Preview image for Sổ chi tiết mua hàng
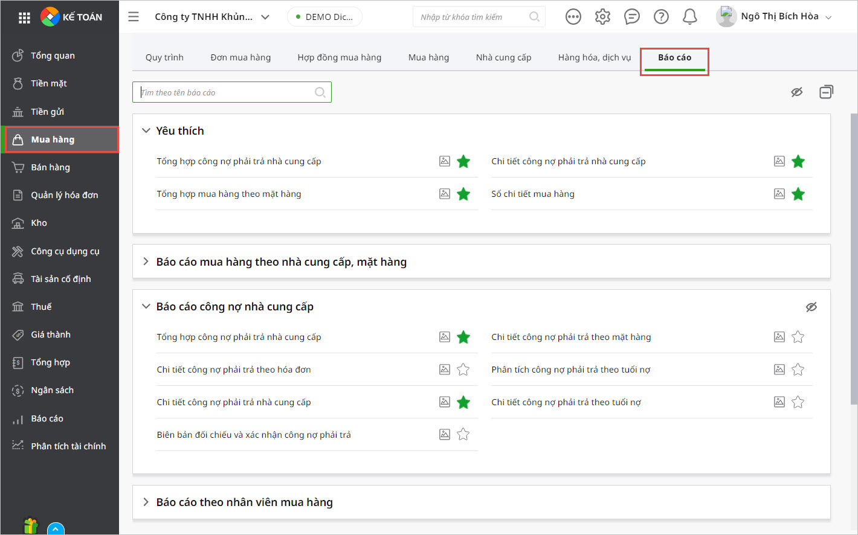This screenshot has height=535, width=858. [x=779, y=194]
